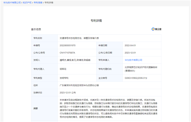Click publication number CN117157687A
The height and width of the screenshot is (122, 191).
(x=67, y=53)
